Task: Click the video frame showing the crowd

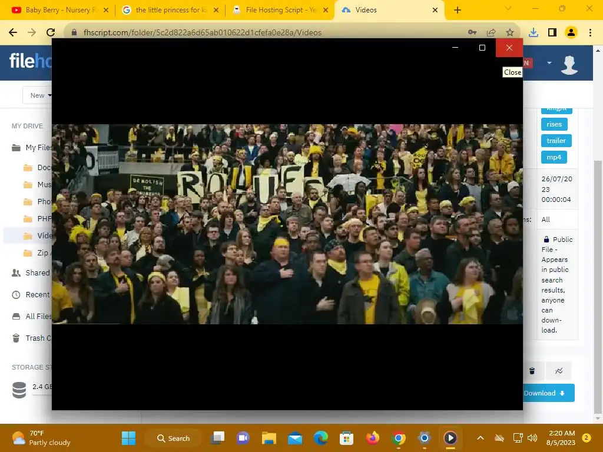Action: pyautogui.click(x=287, y=224)
